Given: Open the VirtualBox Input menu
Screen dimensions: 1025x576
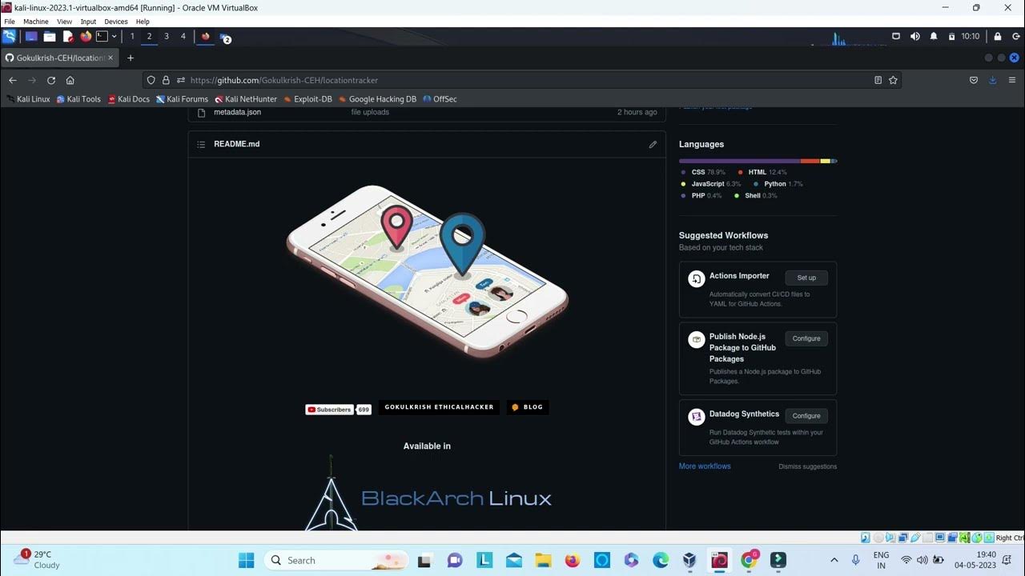Looking at the screenshot, I should pyautogui.click(x=88, y=22).
